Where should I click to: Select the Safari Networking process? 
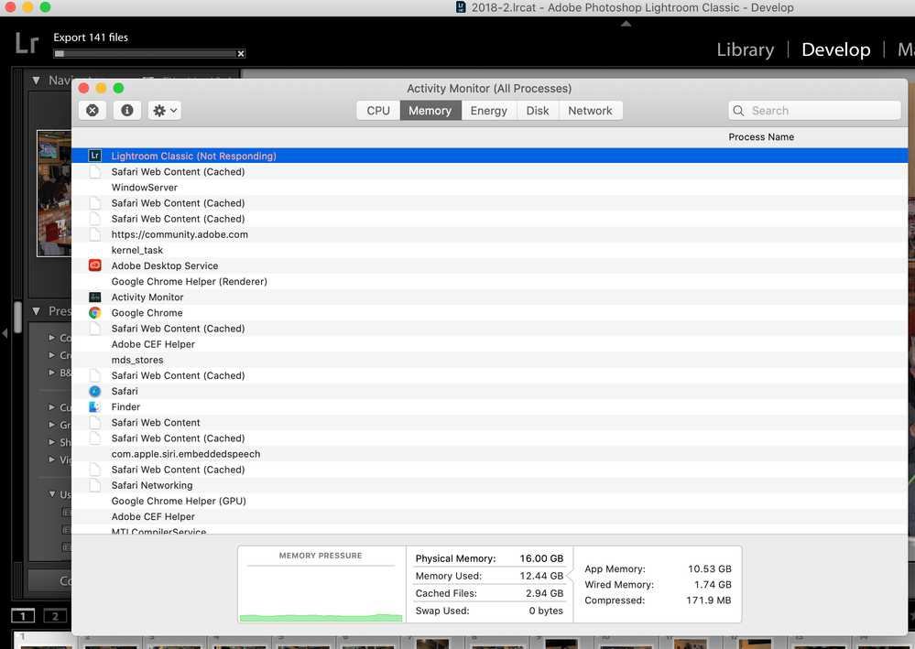490,485
